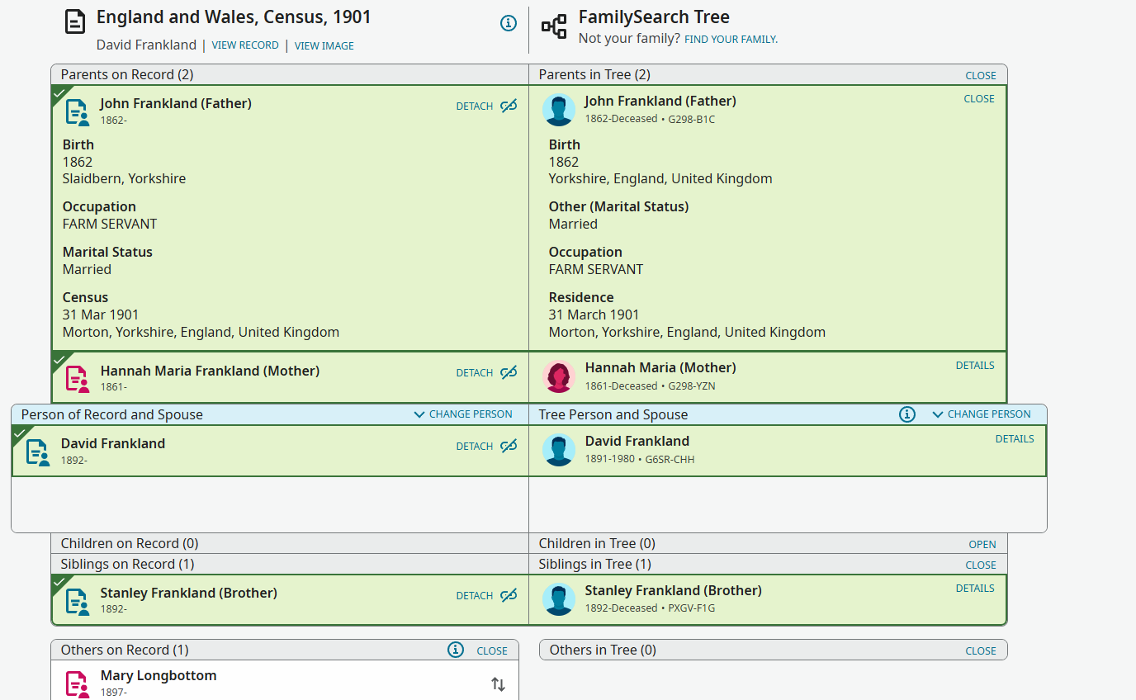
Task: Click Hannah Maria's tree portrait avatar
Action: [559, 376]
